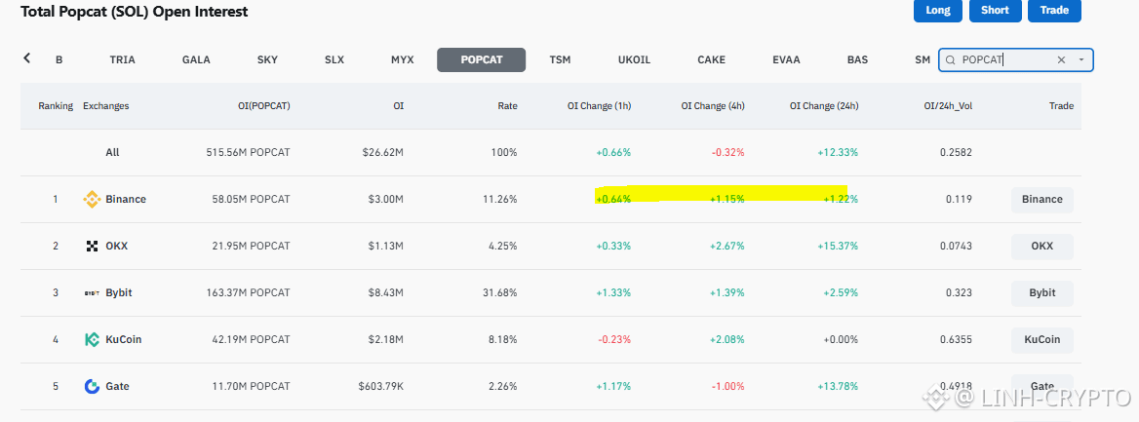This screenshot has height=422, width=1139.
Task: Click the -0.23% KuCoin 1h change
Action: (613, 339)
